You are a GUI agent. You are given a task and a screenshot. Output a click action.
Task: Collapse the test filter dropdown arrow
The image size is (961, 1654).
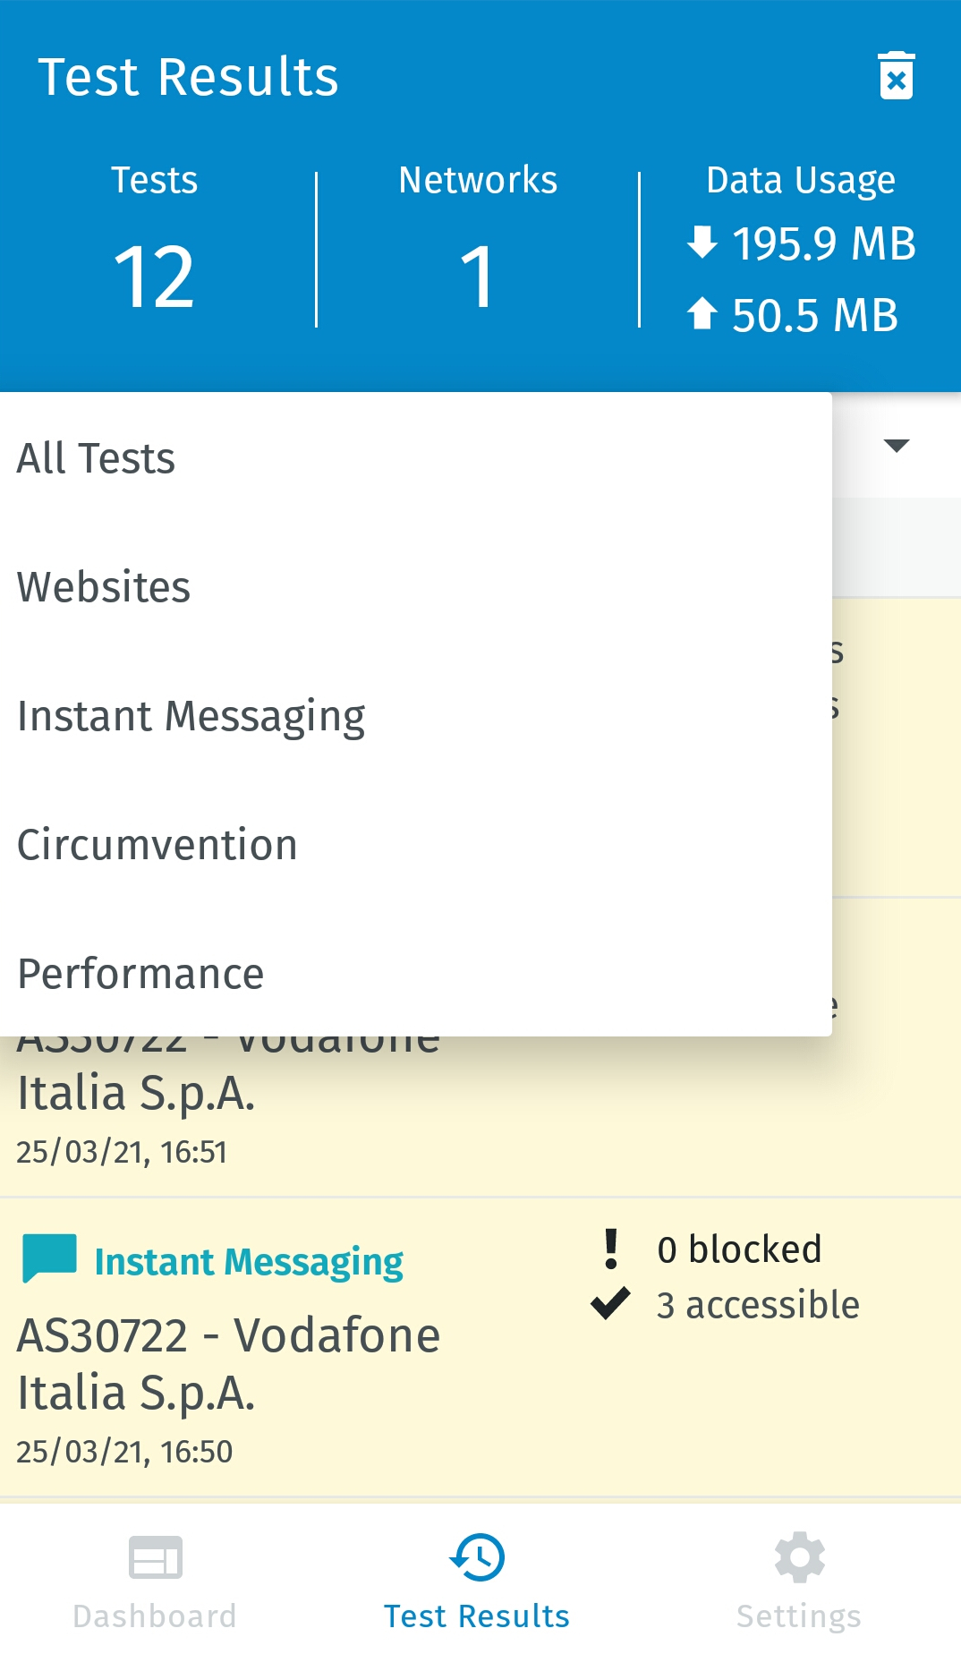896,446
